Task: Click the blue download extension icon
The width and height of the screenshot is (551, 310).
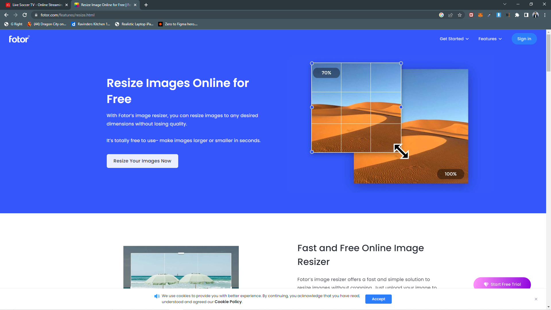Action: pos(499,15)
